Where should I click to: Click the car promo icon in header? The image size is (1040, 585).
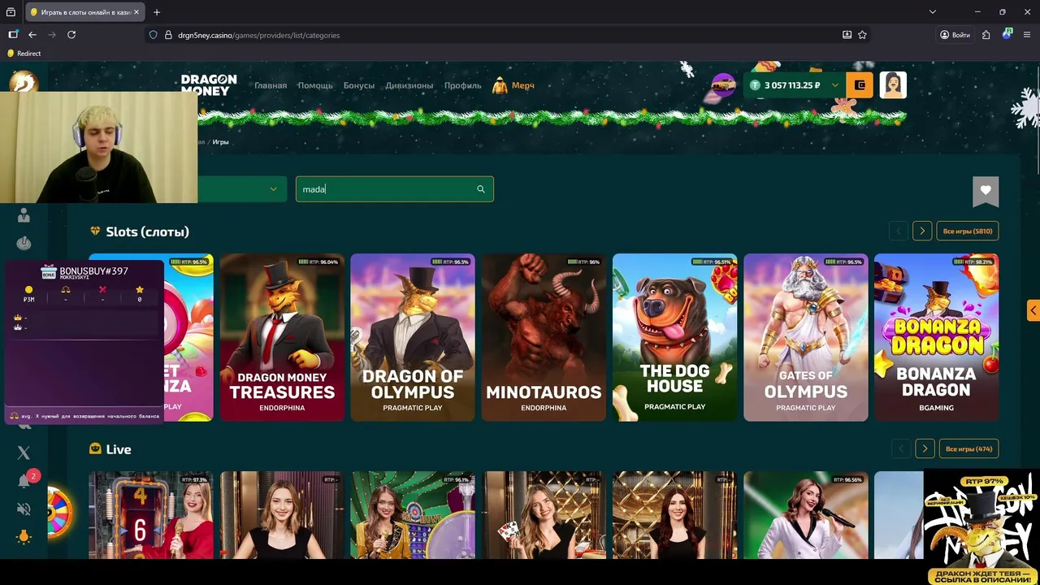pyautogui.click(x=723, y=84)
